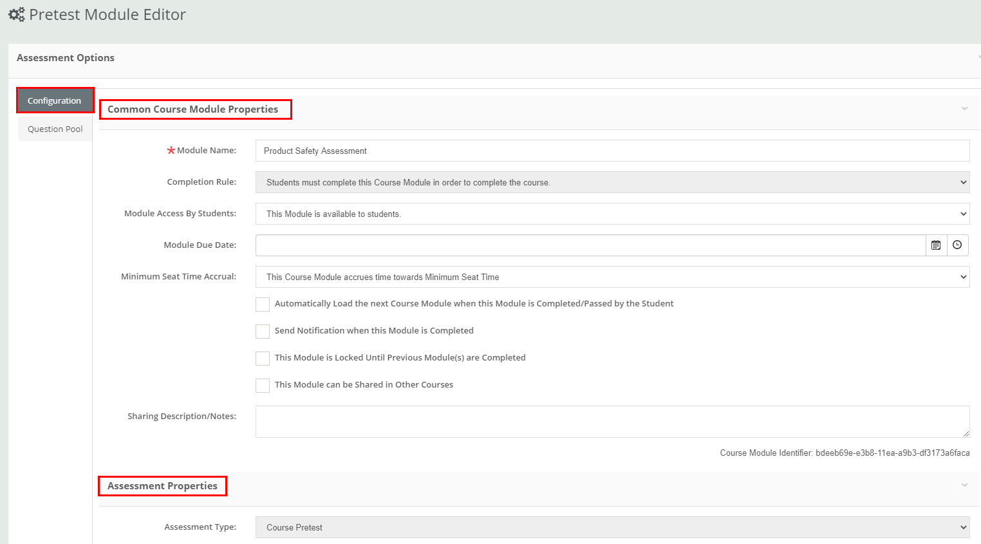
Task: Click the Module Name text field
Action: pyautogui.click(x=612, y=151)
